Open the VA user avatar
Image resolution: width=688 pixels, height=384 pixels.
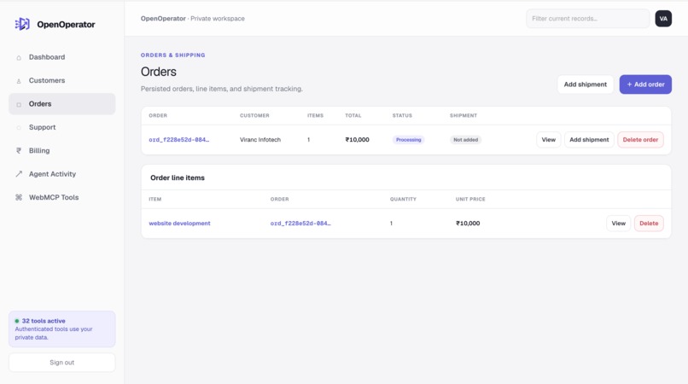tap(663, 19)
